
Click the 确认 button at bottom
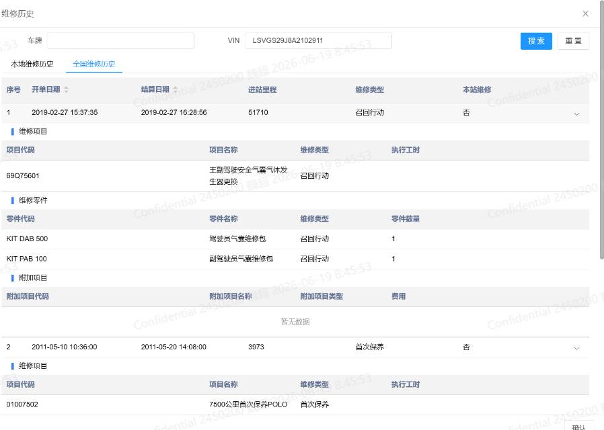coord(578,426)
